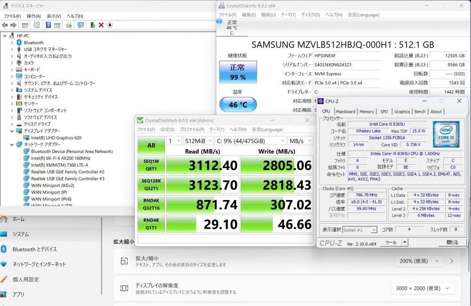471x306 pixels.
Task: Click the red X uninstall device icon
Action: pos(101,25)
